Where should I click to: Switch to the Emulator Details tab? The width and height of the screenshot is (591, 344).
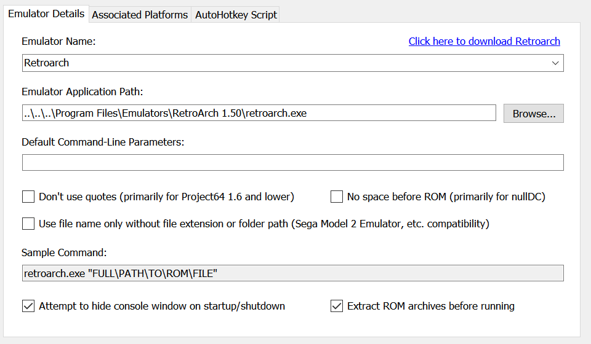click(x=46, y=14)
